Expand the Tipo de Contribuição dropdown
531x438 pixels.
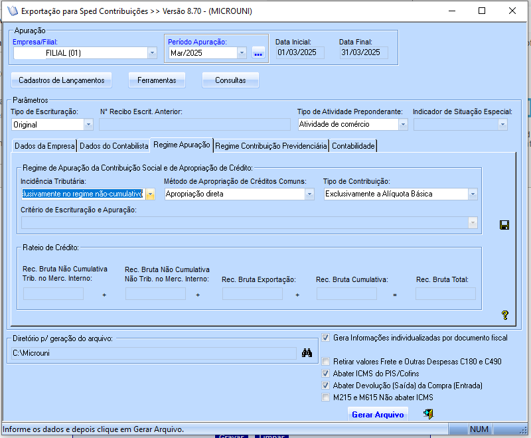tap(473, 194)
